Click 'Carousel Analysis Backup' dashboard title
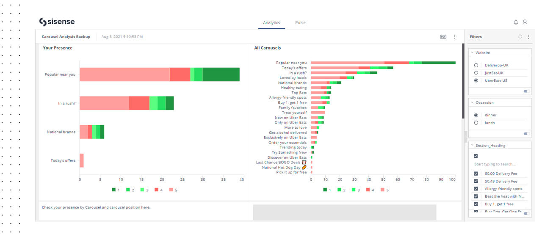The image size is (542, 237). [x=66, y=37]
